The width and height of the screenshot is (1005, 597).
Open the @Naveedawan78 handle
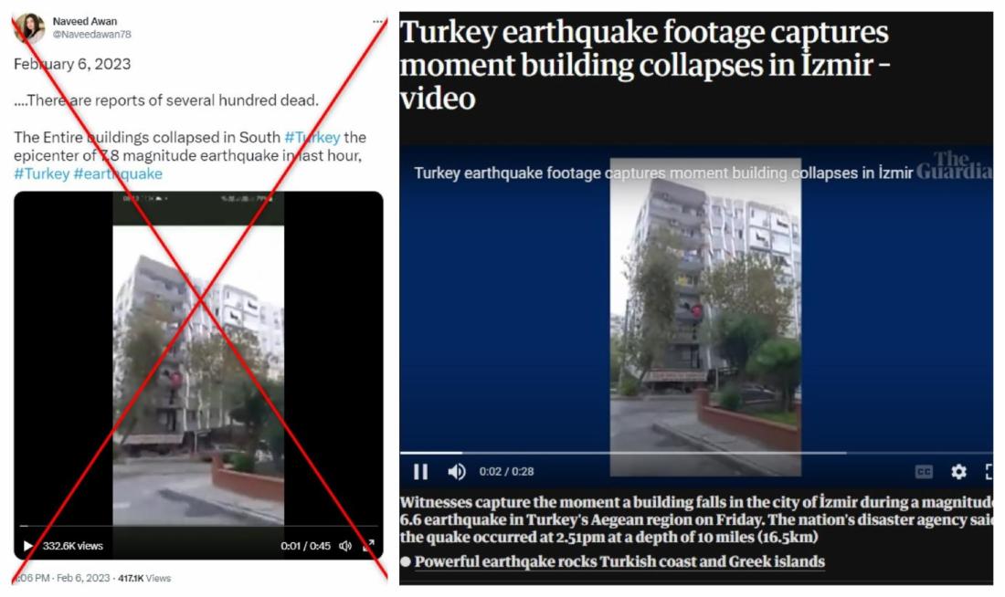pos(91,35)
